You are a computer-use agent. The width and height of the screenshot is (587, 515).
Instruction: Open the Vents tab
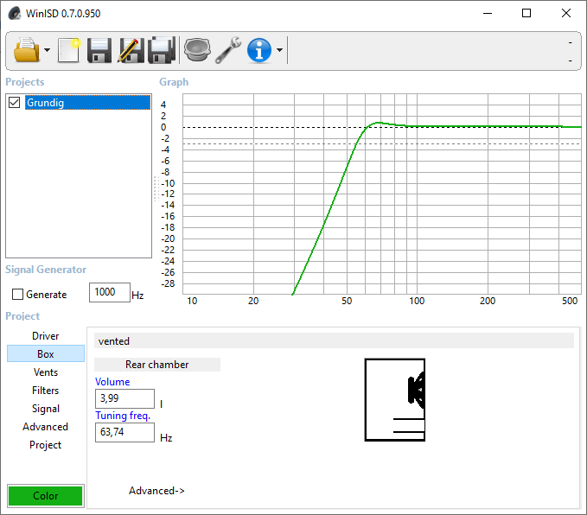coord(46,372)
